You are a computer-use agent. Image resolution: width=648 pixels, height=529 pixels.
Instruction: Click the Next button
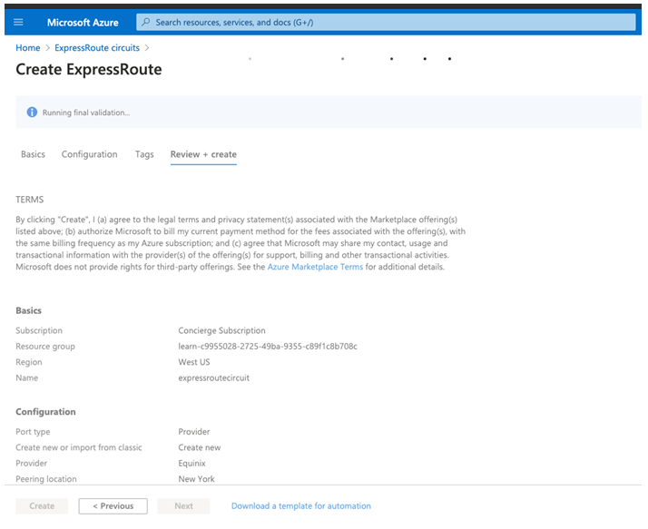click(183, 506)
